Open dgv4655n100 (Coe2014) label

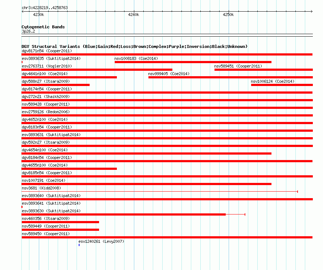(x=45, y=165)
